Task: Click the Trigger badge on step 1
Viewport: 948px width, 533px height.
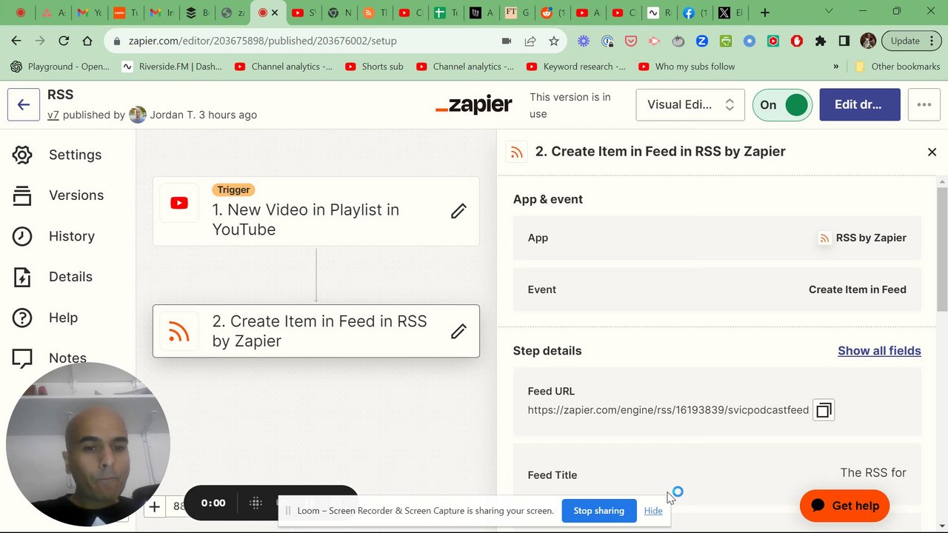Action: 233,190
